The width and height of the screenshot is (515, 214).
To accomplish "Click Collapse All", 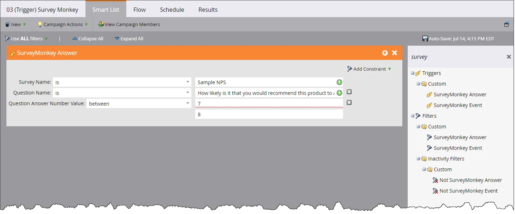I will (88, 39).
